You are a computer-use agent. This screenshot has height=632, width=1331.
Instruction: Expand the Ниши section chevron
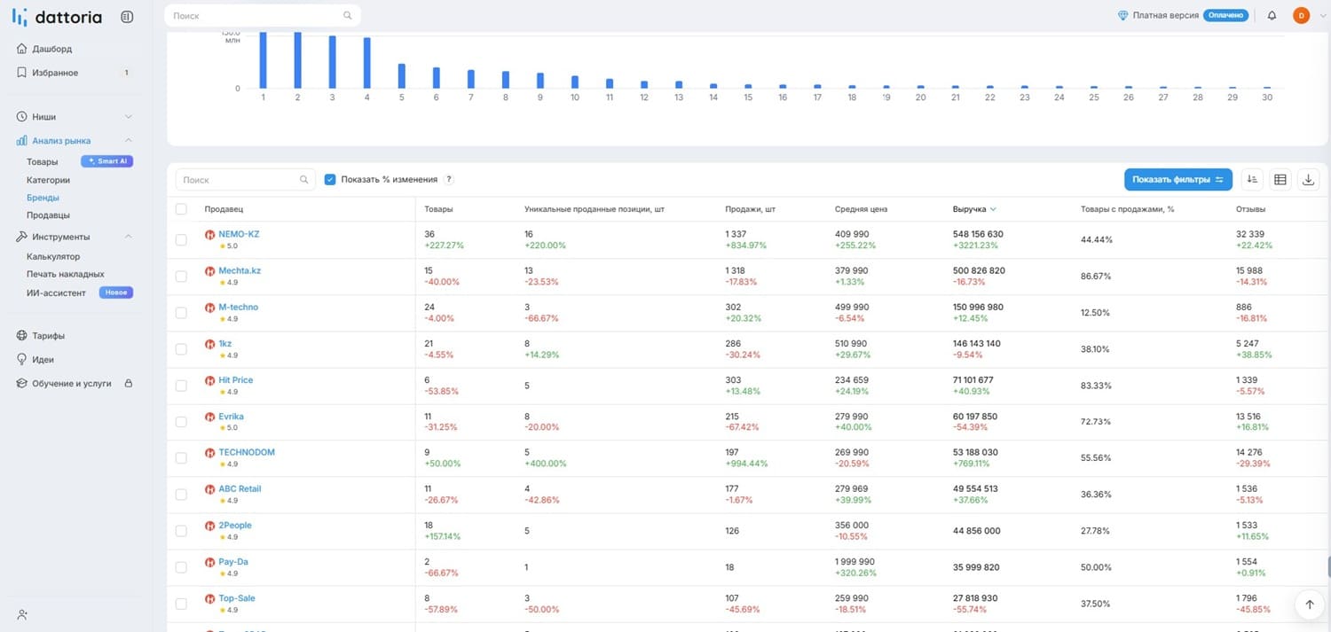click(x=128, y=117)
